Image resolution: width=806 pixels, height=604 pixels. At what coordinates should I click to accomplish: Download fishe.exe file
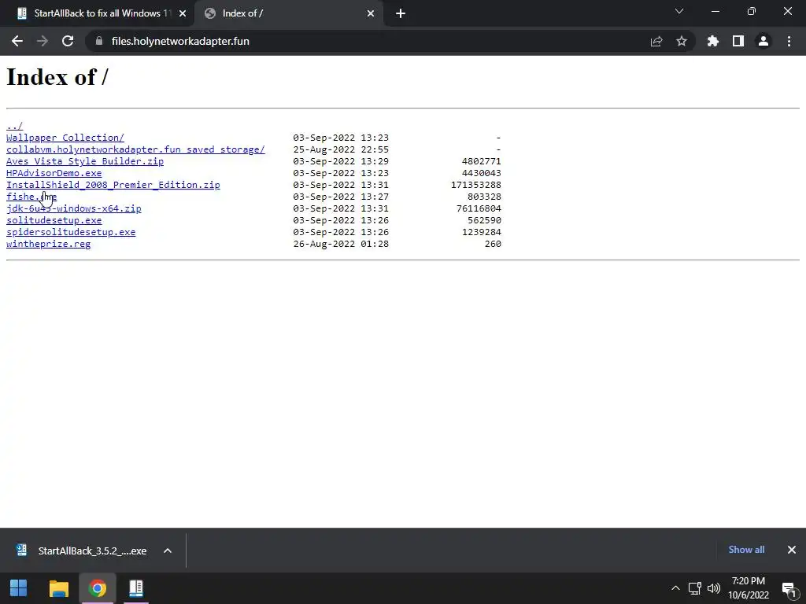31,197
